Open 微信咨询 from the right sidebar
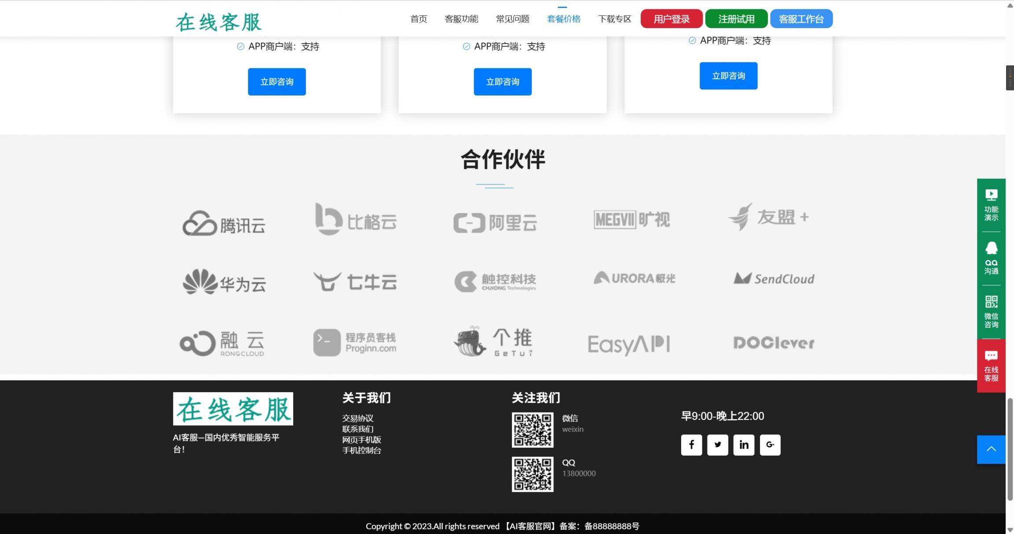The width and height of the screenshot is (1014, 534). tap(991, 311)
